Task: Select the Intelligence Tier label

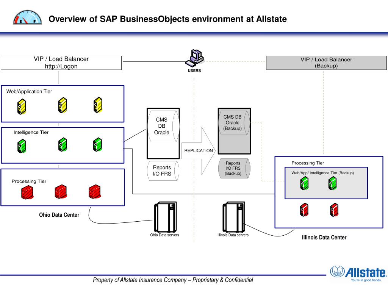Action: (x=31, y=132)
